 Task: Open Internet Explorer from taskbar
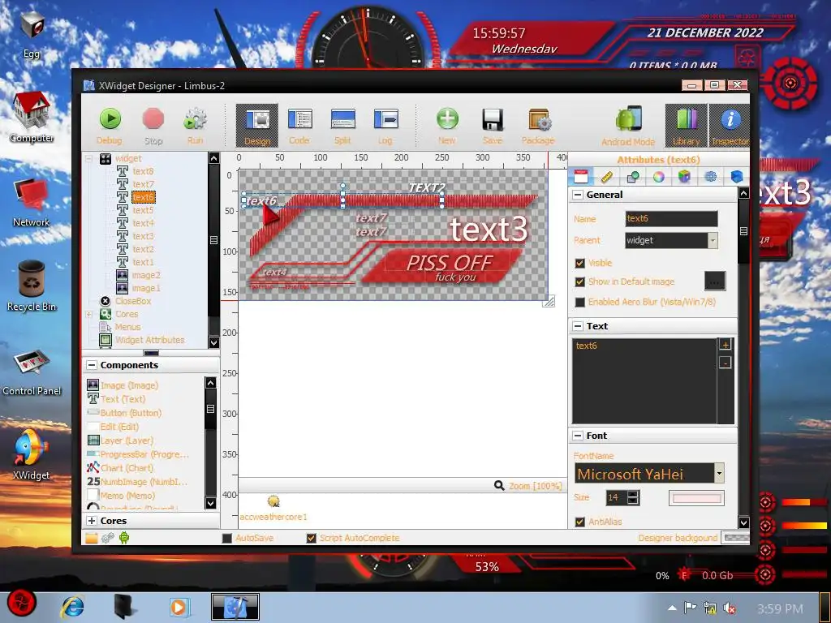tap(72, 607)
